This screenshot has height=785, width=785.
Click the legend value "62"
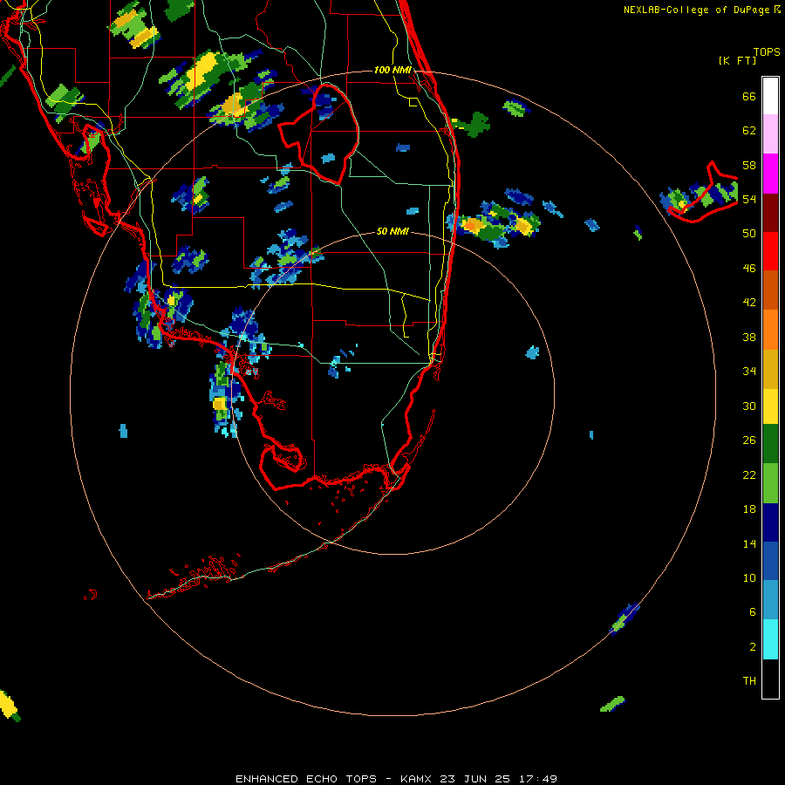point(749,131)
